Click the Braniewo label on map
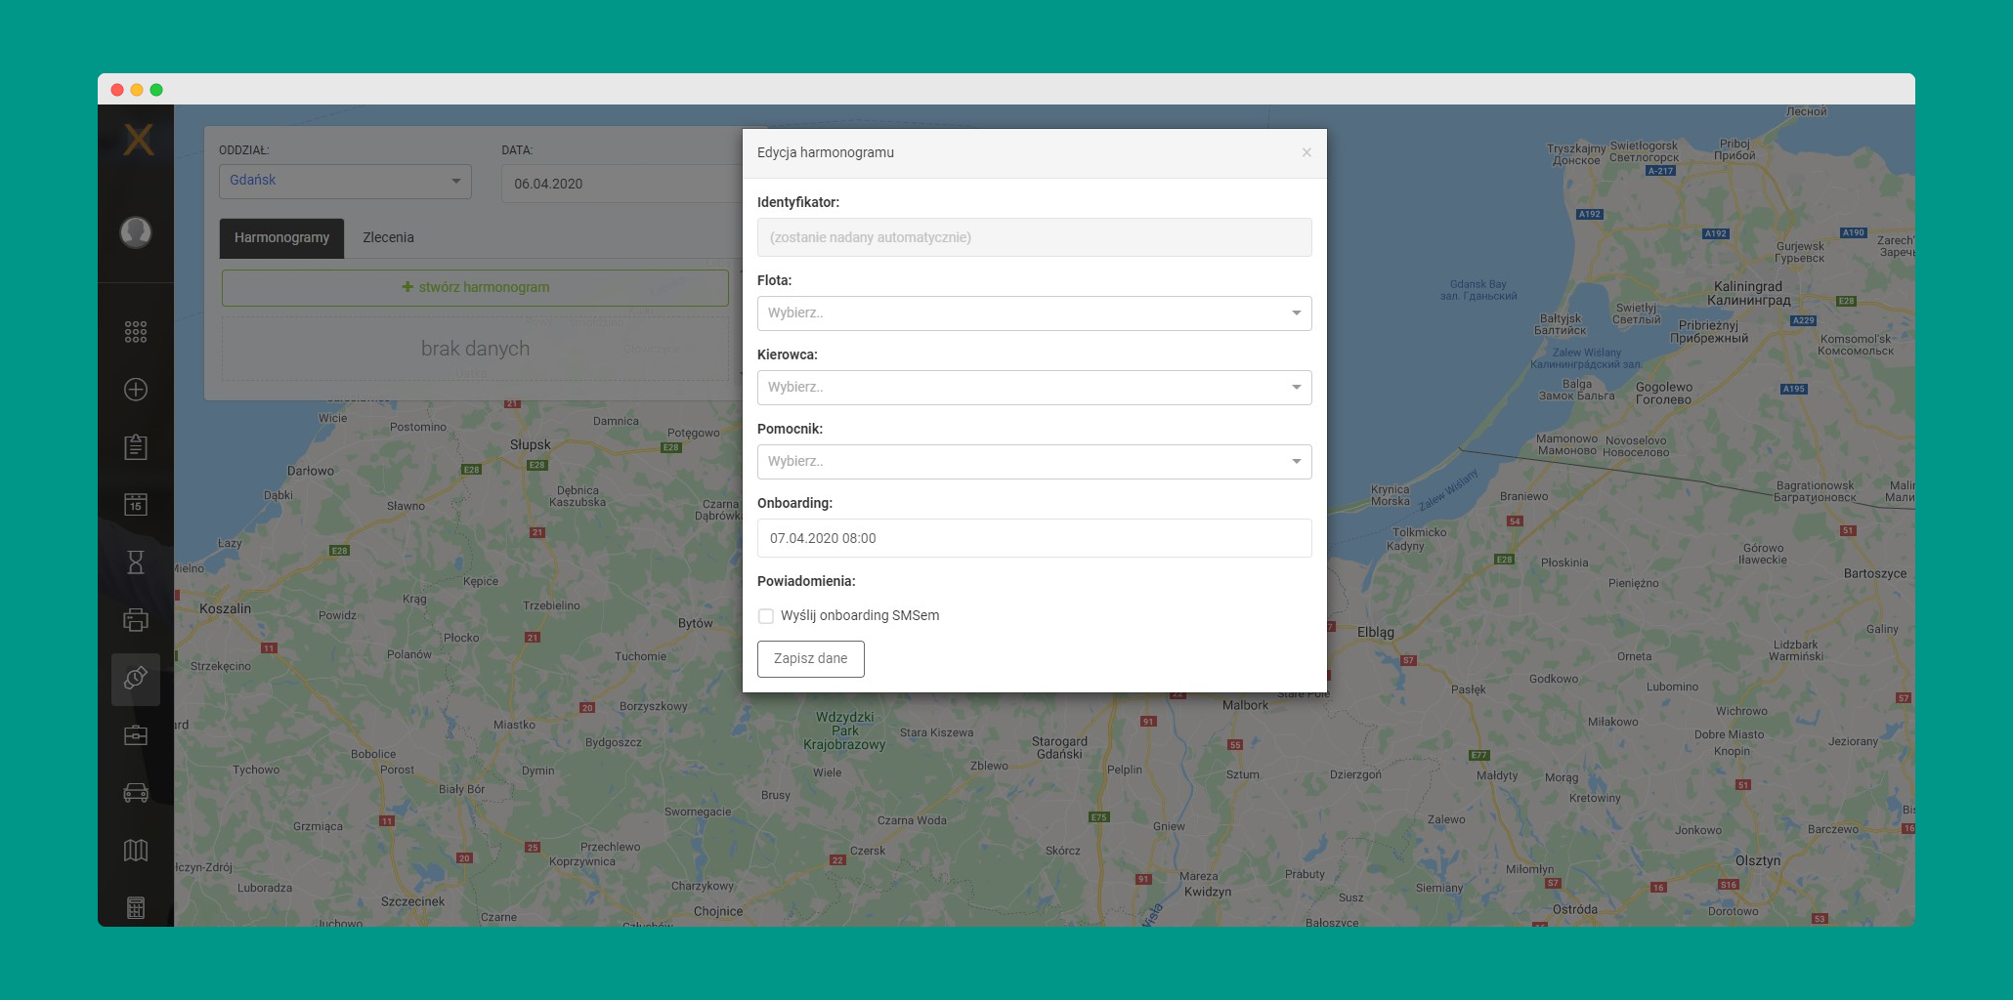The image size is (2013, 1000). coord(1524,496)
